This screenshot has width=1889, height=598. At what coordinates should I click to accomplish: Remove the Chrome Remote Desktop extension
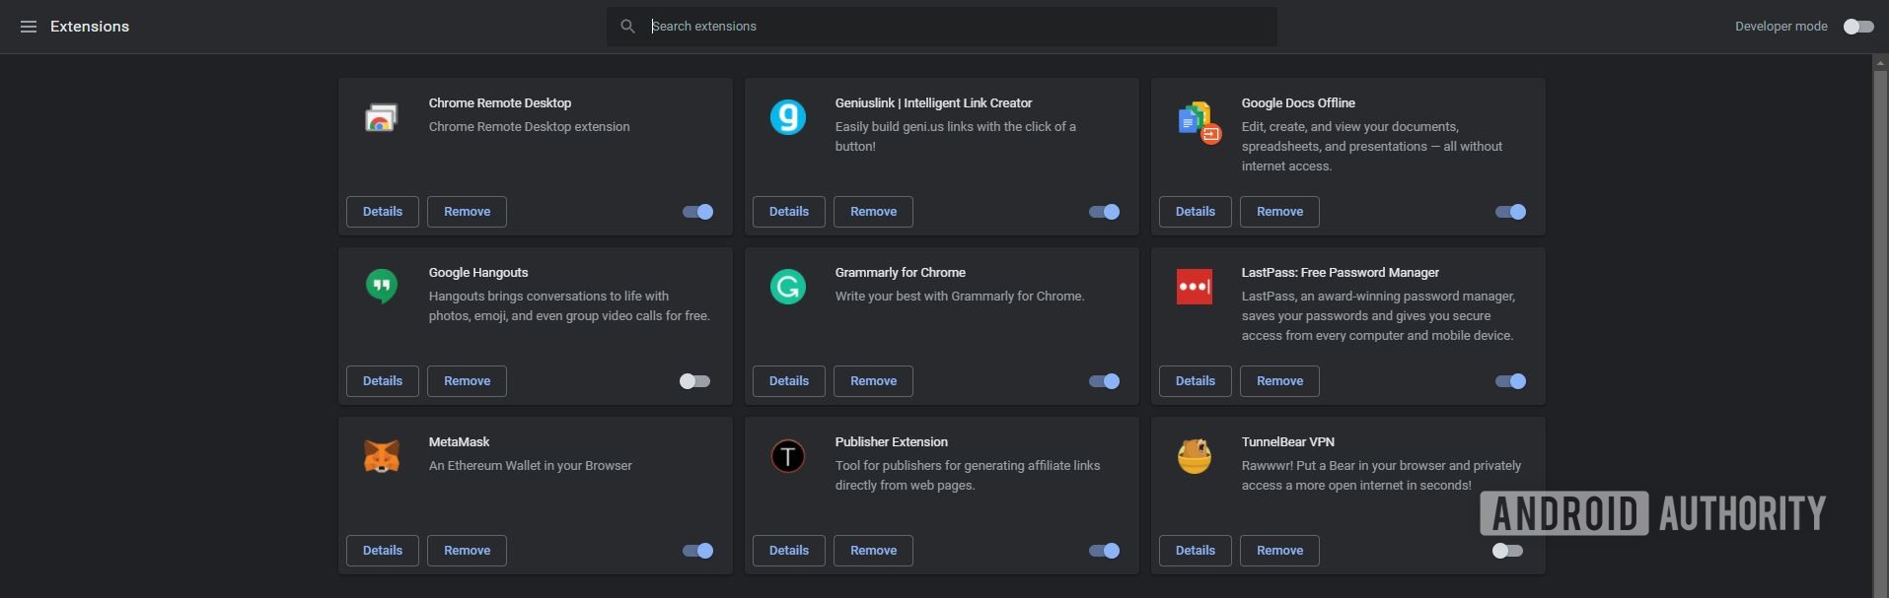pos(467,212)
